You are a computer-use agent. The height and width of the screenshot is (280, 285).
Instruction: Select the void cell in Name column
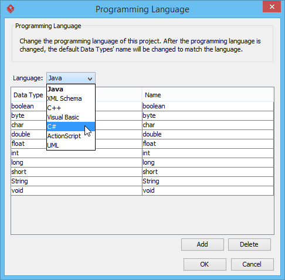[208, 190]
